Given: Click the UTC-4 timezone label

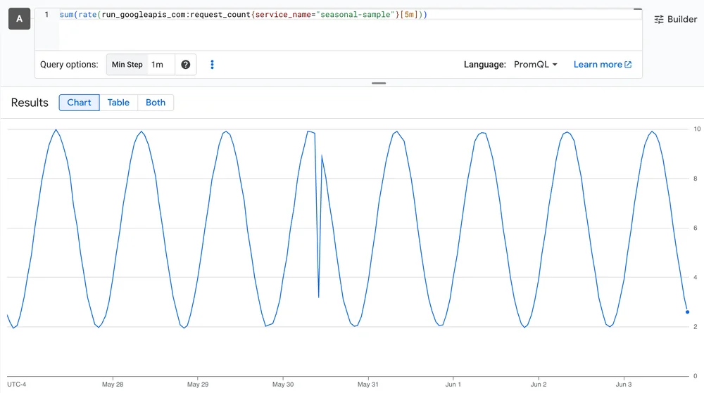Looking at the screenshot, I should [17, 385].
